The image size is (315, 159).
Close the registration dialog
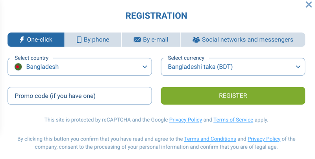click(x=309, y=5)
